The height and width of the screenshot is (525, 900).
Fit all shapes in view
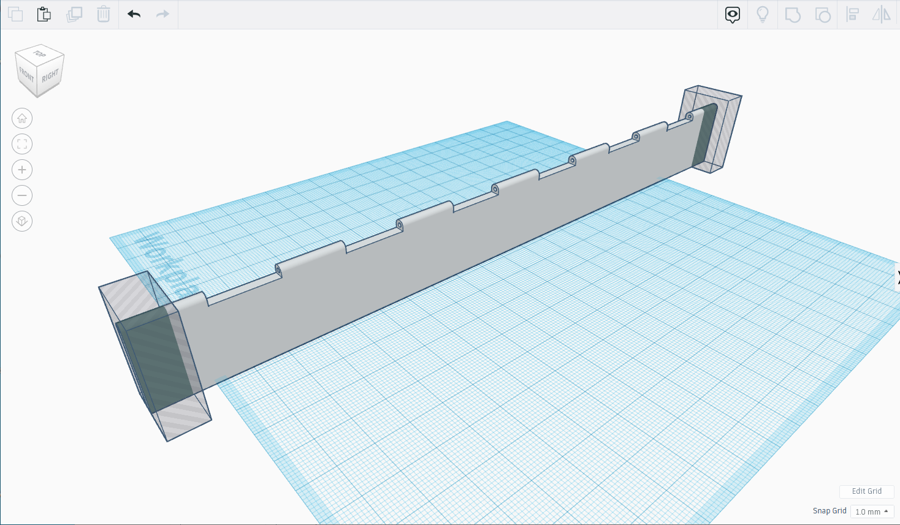(22, 144)
